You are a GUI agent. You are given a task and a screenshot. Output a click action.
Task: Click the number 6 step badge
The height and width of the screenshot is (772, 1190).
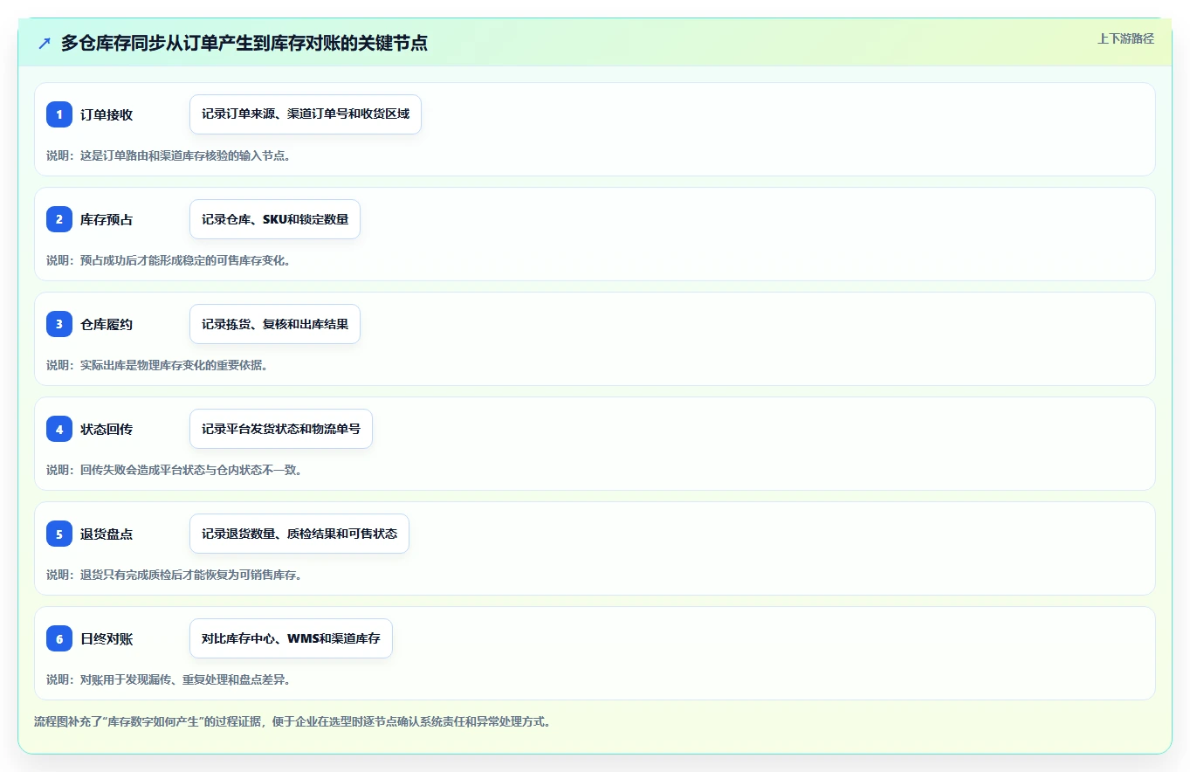59,638
